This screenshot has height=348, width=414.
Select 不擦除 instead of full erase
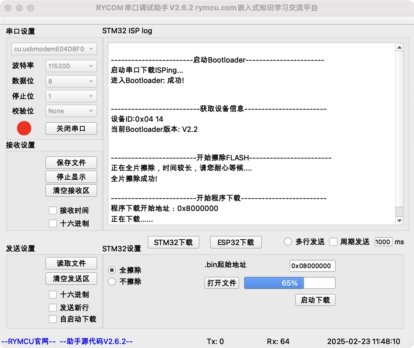(x=112, y=281)
